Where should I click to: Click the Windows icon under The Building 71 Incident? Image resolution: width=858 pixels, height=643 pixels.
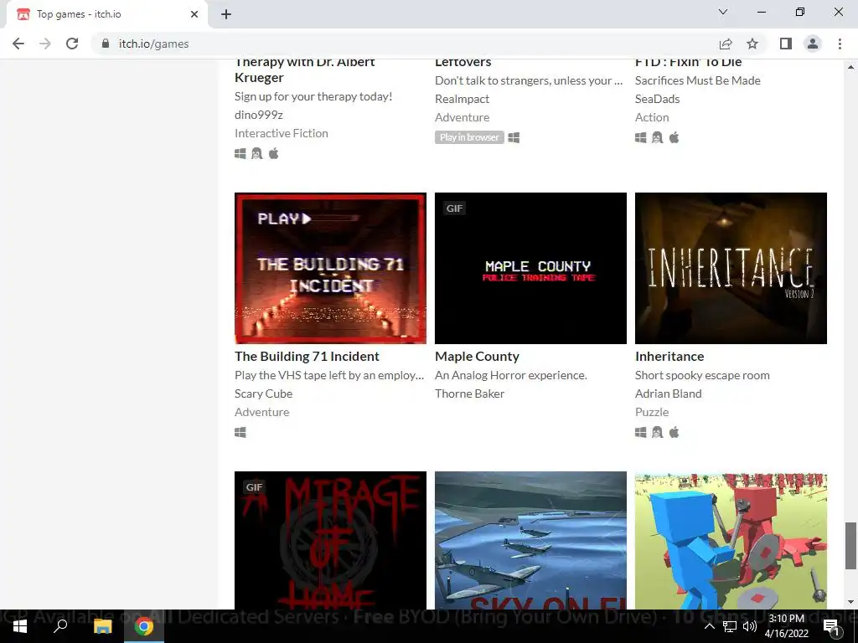click(x=240, y=432)
